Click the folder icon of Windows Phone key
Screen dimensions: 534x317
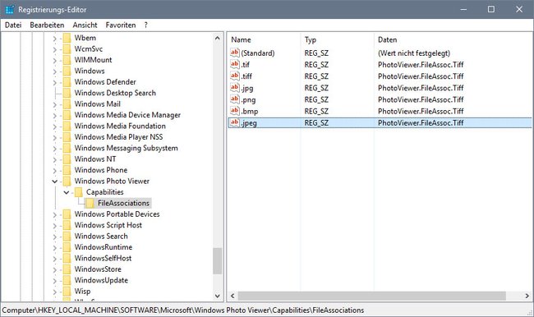(x=67, y=170)
